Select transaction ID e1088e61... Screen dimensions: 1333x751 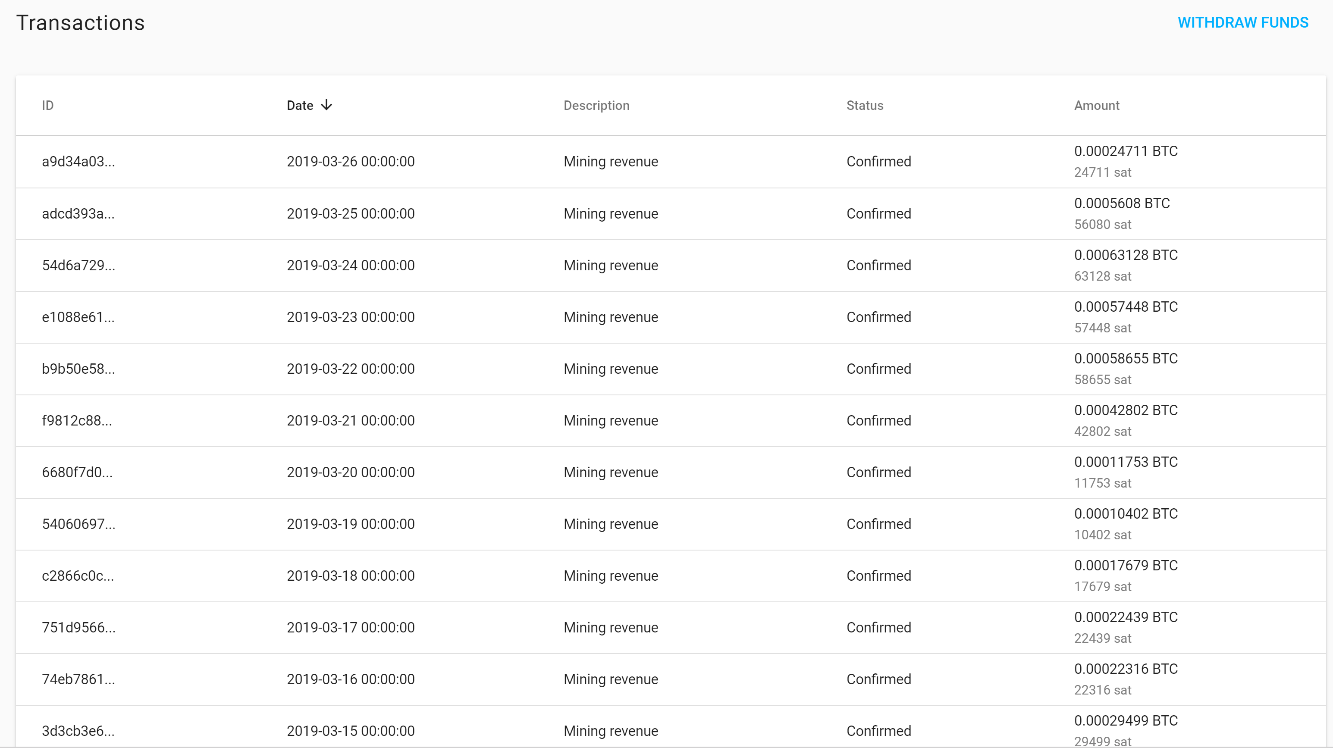(78, 317)
